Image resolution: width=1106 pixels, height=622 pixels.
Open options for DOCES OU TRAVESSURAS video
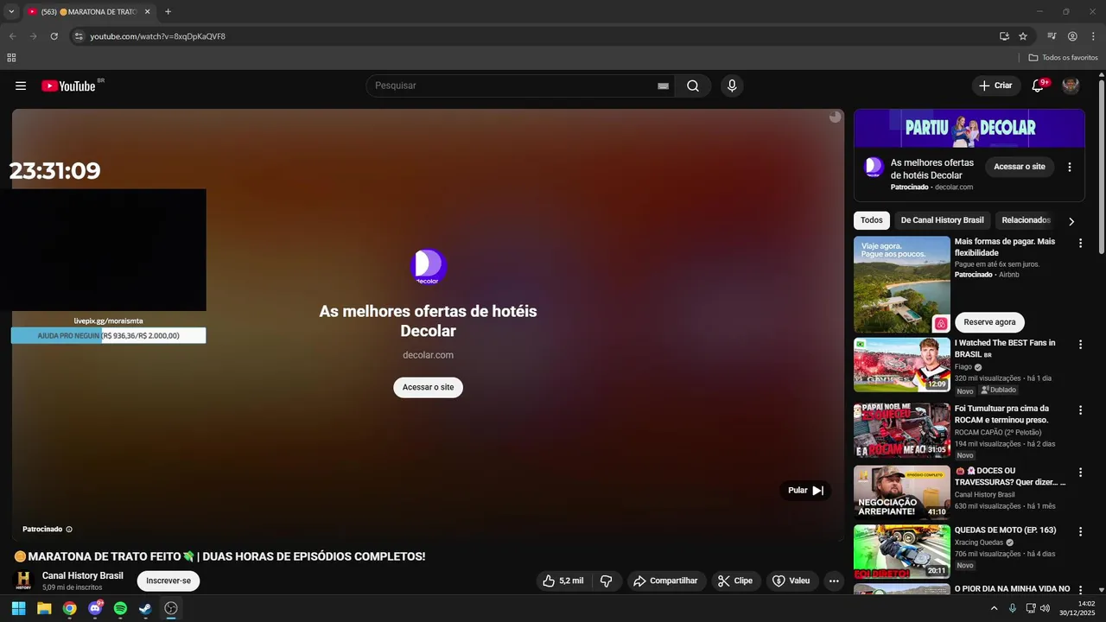click(x=1080, y=472)
